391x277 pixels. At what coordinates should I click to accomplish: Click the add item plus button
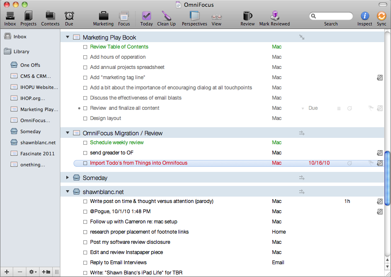(x=7, y=272)
